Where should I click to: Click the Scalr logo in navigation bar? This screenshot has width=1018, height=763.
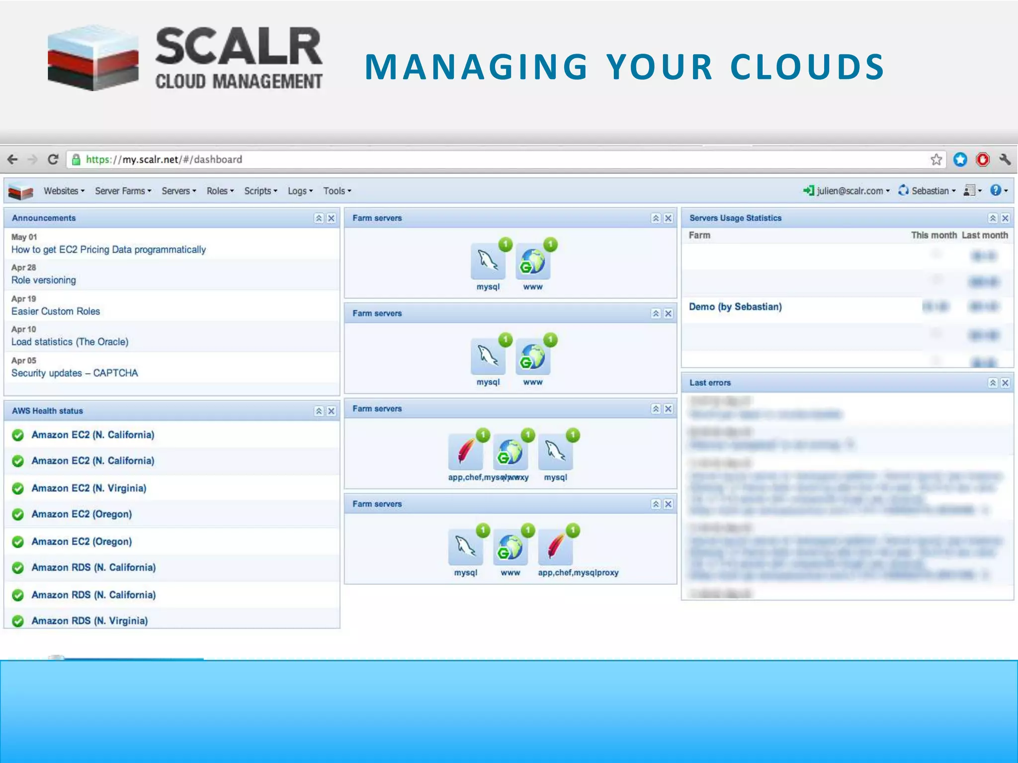(x=21, y=191)
